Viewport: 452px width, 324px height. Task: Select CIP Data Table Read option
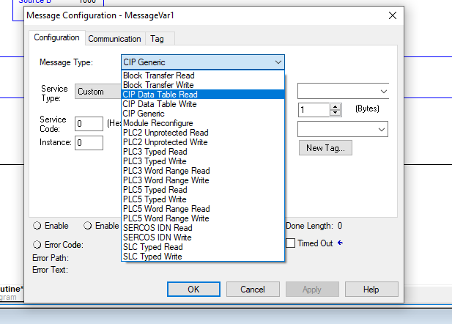coord(203,95)
